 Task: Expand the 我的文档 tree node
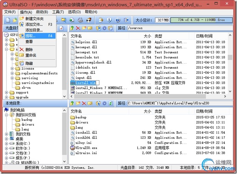click(7, 134)
